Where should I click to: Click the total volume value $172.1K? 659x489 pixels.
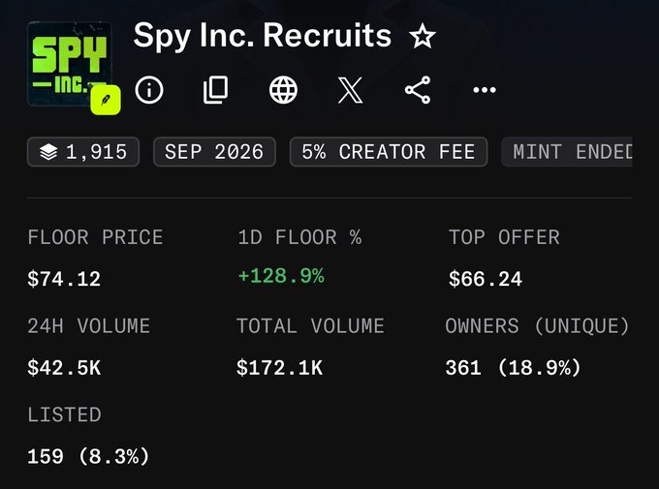[x=279, y=368]
